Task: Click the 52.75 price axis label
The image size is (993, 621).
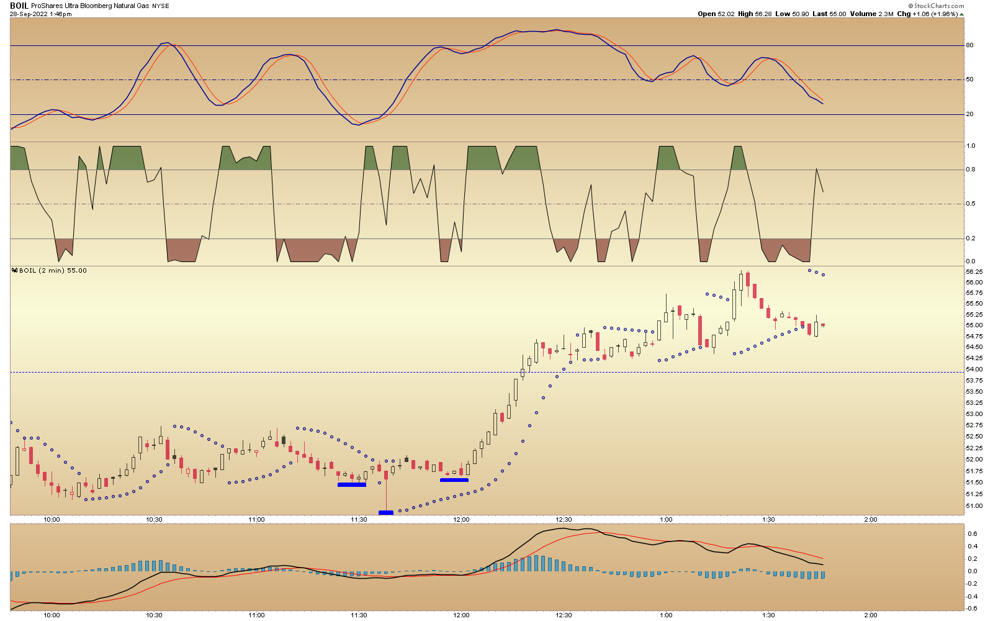Action: tap(974, 425)
